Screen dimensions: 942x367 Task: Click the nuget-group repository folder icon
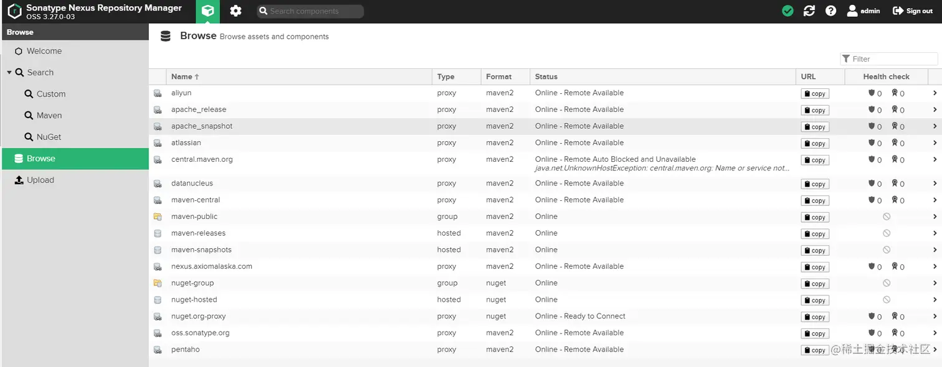[158, 283]
